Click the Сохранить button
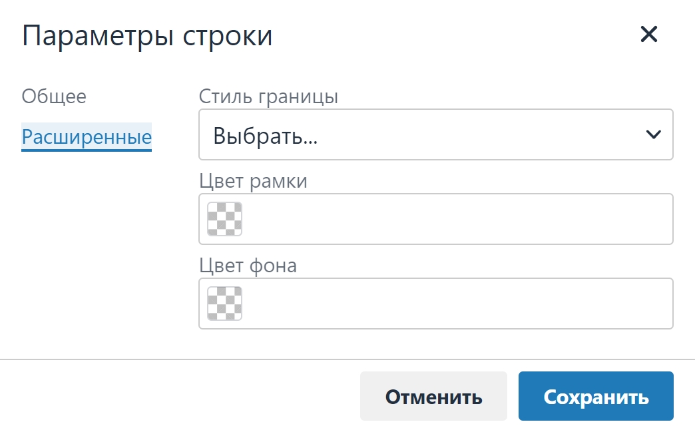695x430 pixels. 596,396
